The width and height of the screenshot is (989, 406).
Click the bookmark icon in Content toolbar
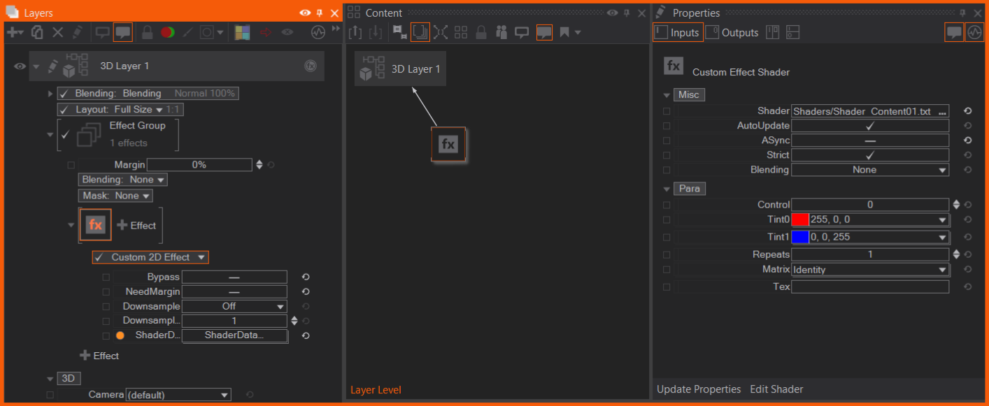coord(564,32)
